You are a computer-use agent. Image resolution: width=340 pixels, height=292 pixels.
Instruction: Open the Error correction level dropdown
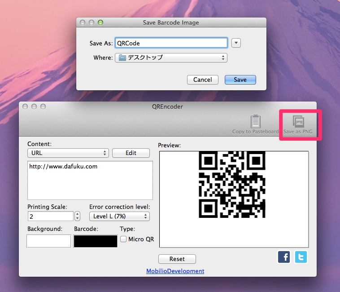click(119, 216)
